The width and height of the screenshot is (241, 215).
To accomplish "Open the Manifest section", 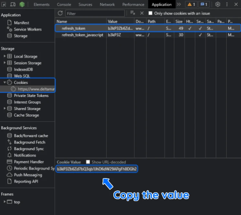I will 21,23.
